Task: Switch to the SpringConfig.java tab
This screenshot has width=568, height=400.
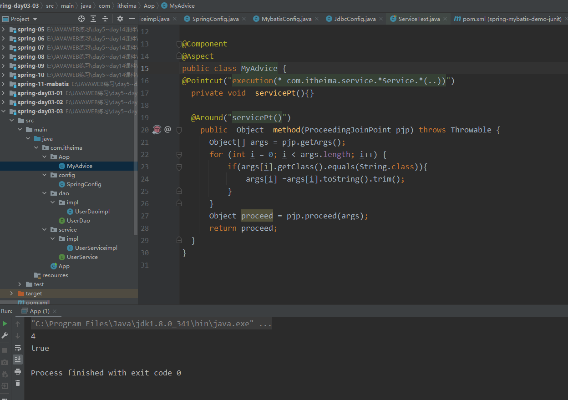Action: (215, 19)
